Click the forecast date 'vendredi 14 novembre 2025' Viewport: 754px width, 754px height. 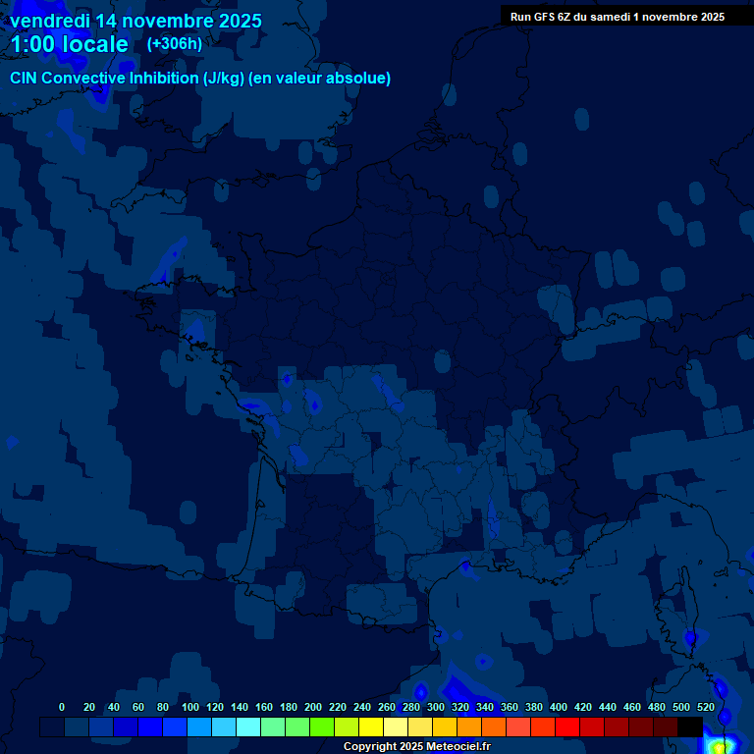click(x=135, y=21)
